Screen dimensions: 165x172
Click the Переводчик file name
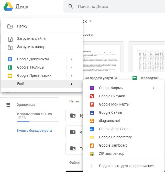(x=149, y=78)
